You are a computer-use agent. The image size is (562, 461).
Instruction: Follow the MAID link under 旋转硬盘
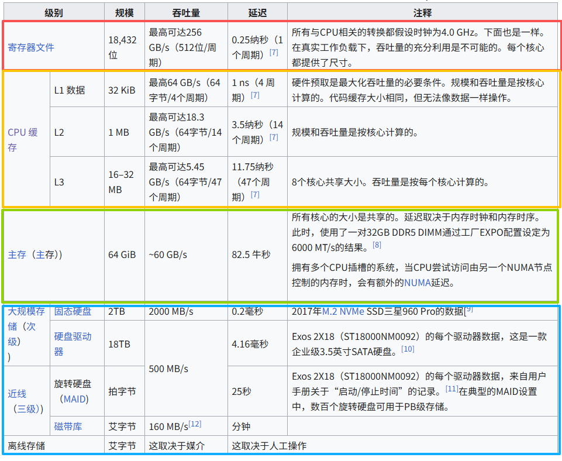74,399
